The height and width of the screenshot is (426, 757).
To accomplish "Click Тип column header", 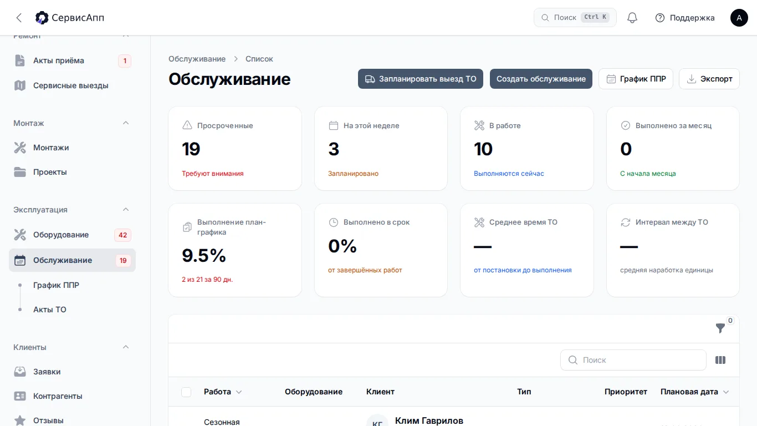I will (x=524, y=392).
